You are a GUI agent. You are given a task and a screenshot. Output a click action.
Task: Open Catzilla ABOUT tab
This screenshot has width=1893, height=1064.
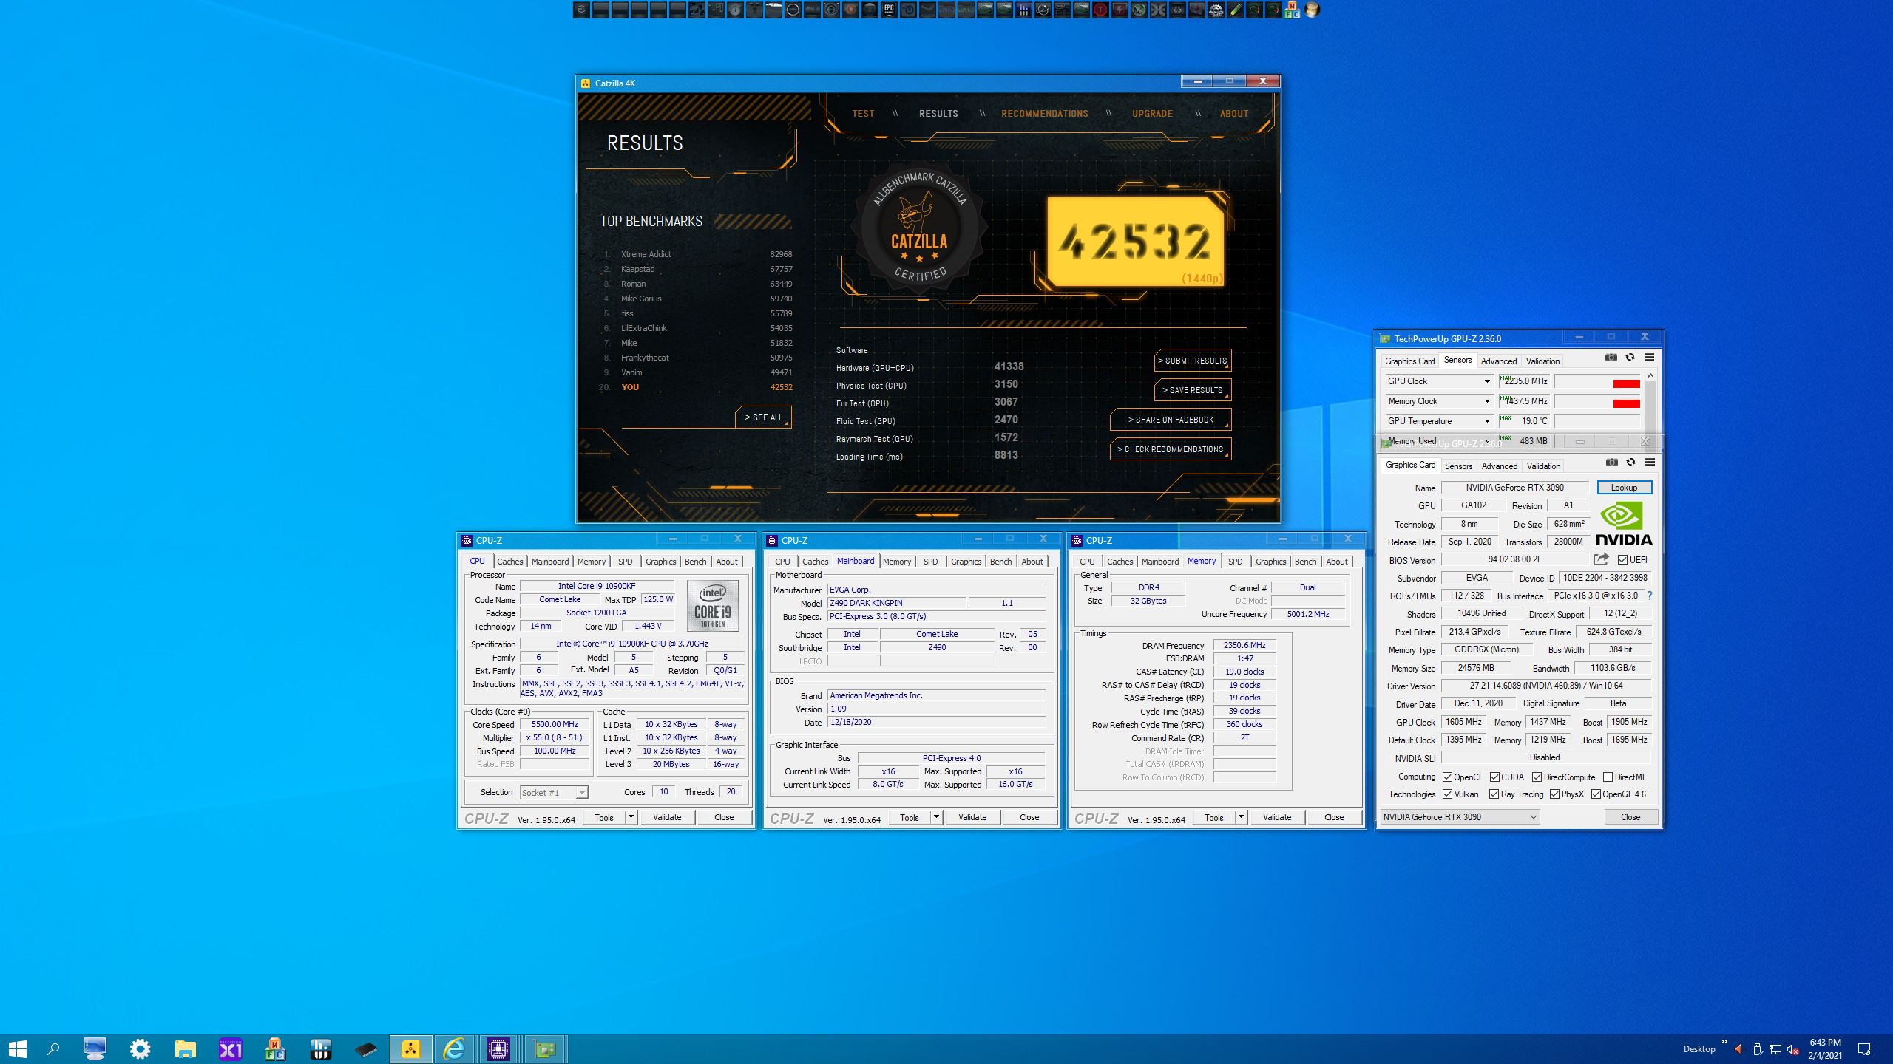pyautogui.click(x=1234, y=114)
